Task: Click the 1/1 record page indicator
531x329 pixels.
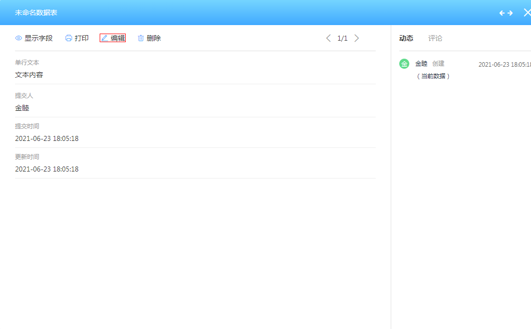Action: pos(342,38)
